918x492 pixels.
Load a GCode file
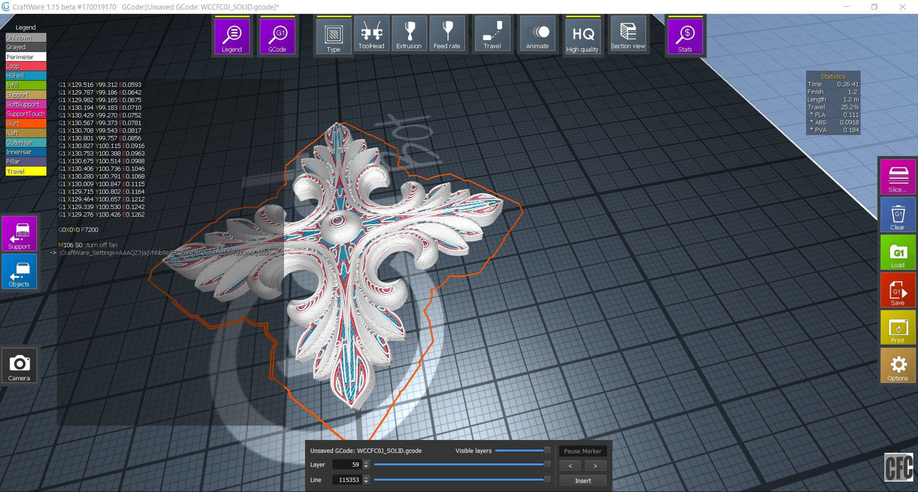click(x=897, y=252)
